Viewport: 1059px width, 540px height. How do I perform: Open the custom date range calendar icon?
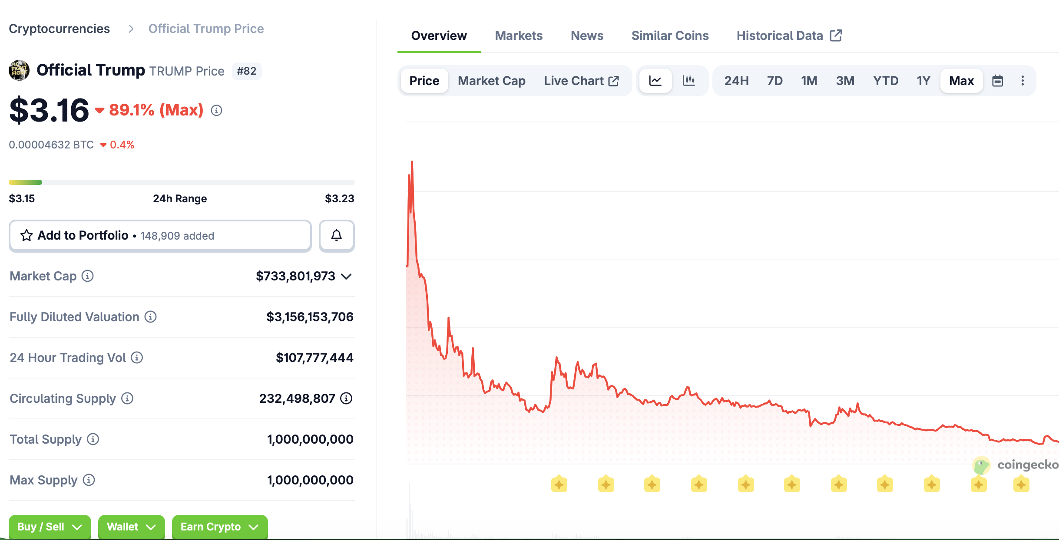tap(998, 80)
